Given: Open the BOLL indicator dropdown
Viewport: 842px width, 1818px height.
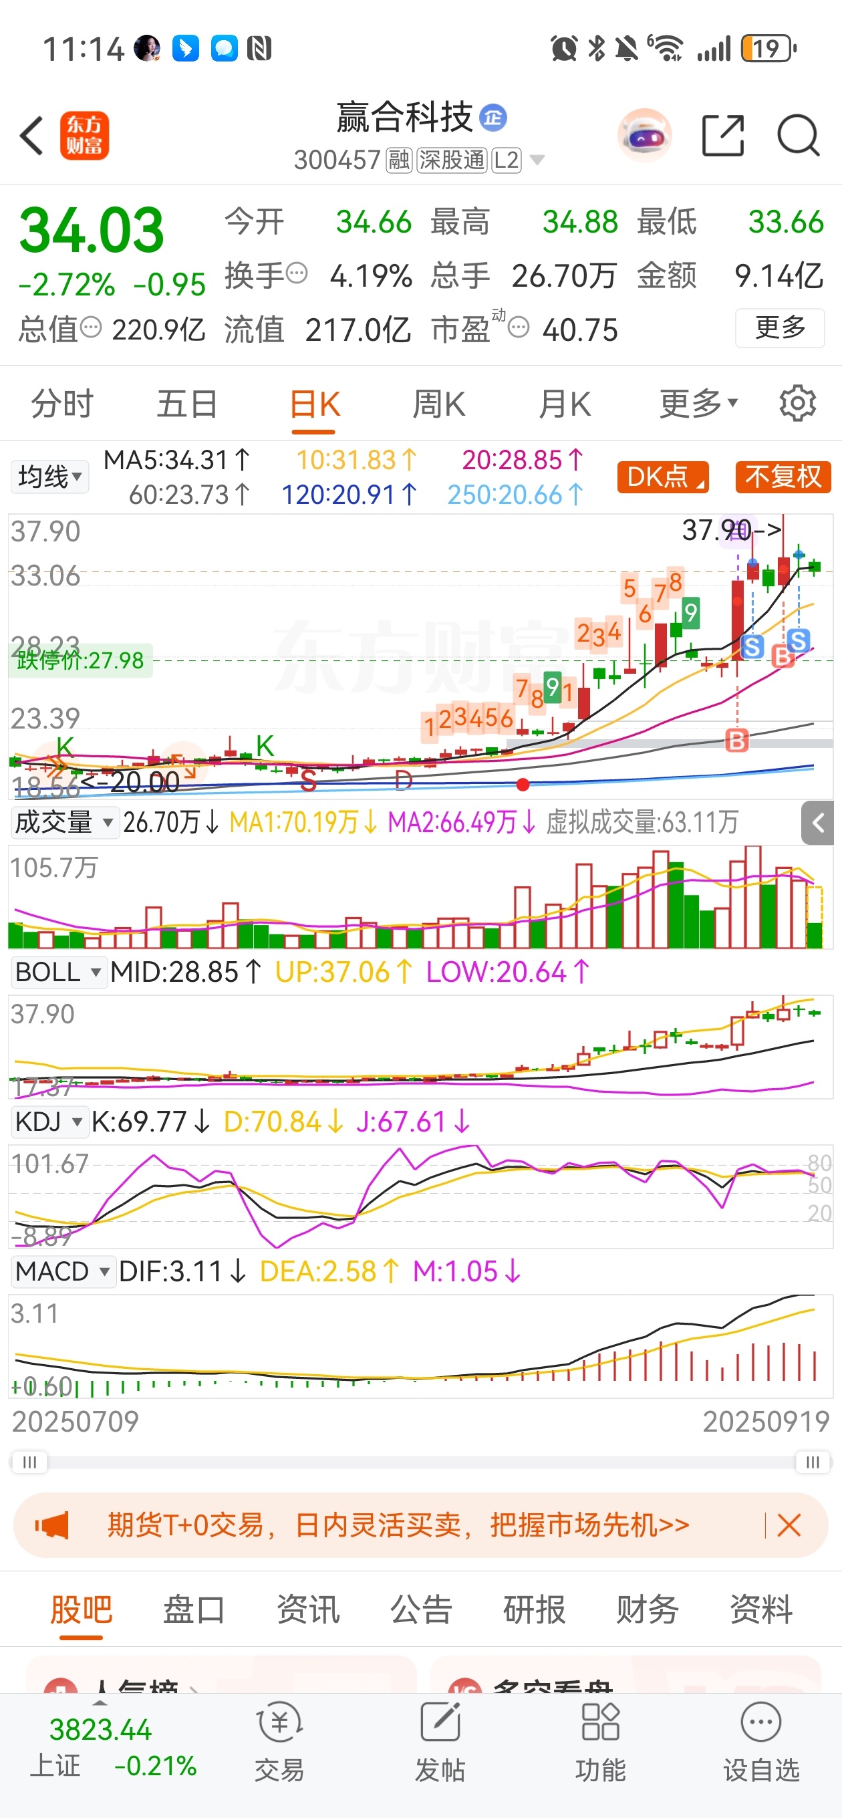Looking at the screenshot, I should [58, 972].
